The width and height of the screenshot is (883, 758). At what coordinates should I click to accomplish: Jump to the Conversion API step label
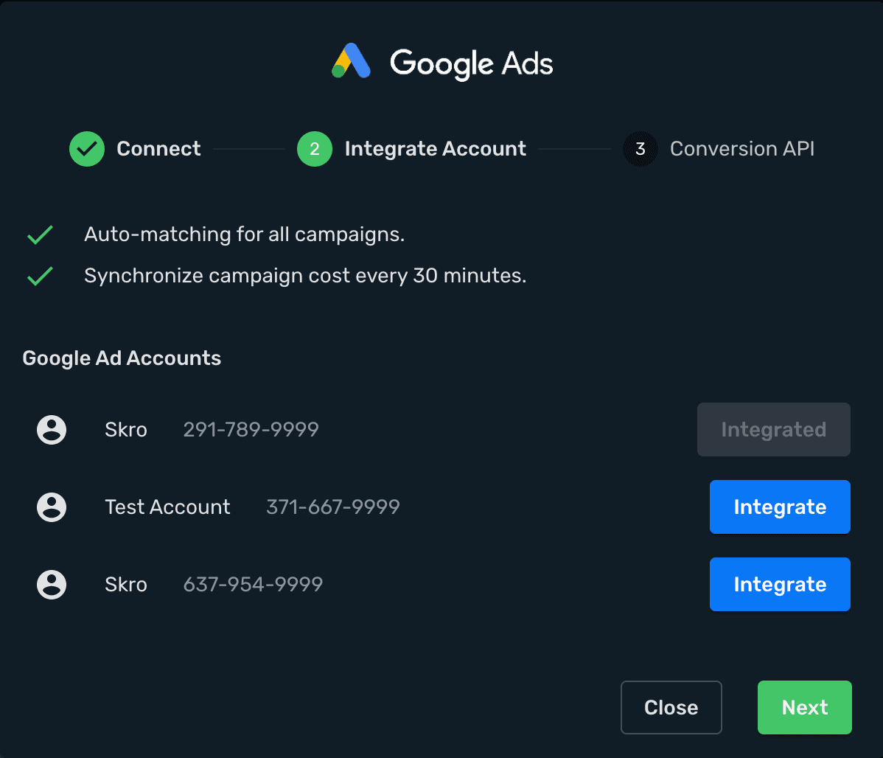741,149
